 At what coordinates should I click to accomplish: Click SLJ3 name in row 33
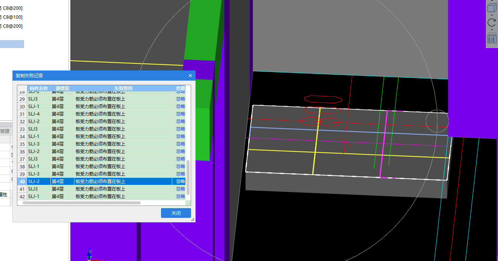33,129
